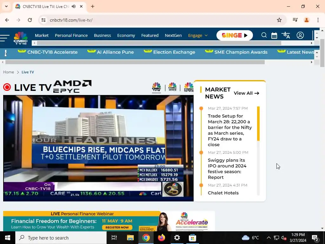The image size is (325, 244).
Task: Click the live TV video player
Action: [x=98, y=148]
